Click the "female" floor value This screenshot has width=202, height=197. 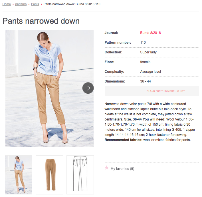(145, 62)
